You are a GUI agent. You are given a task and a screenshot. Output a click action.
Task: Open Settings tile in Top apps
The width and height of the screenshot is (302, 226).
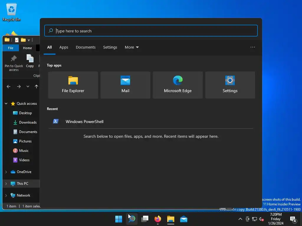coord(230,85)
